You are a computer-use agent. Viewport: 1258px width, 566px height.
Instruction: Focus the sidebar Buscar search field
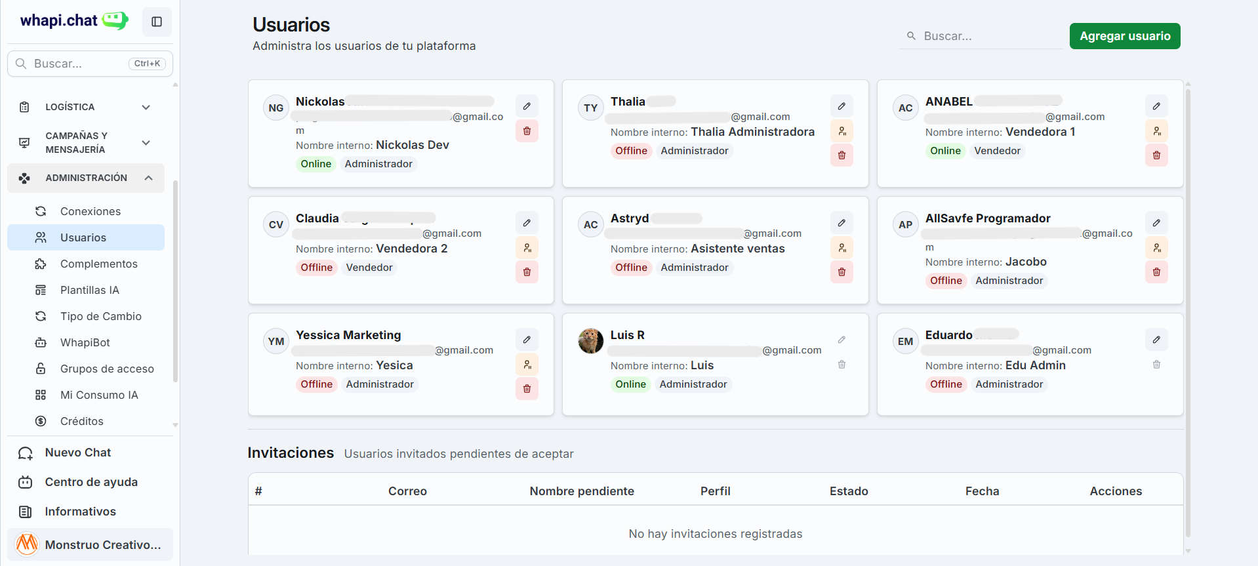[x=90, y=64]
